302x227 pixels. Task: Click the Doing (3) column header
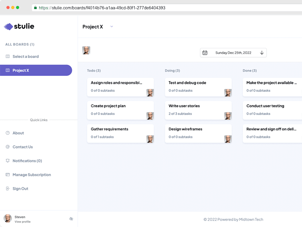click(173, 70)
